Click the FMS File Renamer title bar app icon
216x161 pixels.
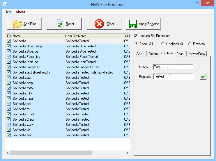pyautogui.click(x=5, y=4)
